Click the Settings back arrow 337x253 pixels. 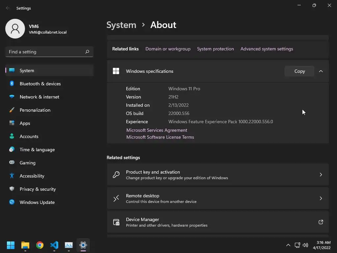click(8, 8)
